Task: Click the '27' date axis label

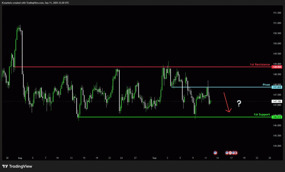Action: click(x=135, y=158)
